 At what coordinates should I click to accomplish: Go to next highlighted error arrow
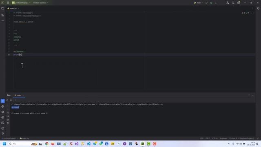pyautogui.click(x=254, y=13)
